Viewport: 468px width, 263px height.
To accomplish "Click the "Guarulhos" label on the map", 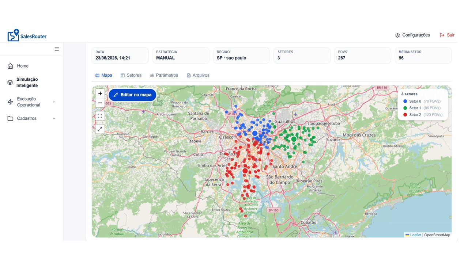I will 284,122.
